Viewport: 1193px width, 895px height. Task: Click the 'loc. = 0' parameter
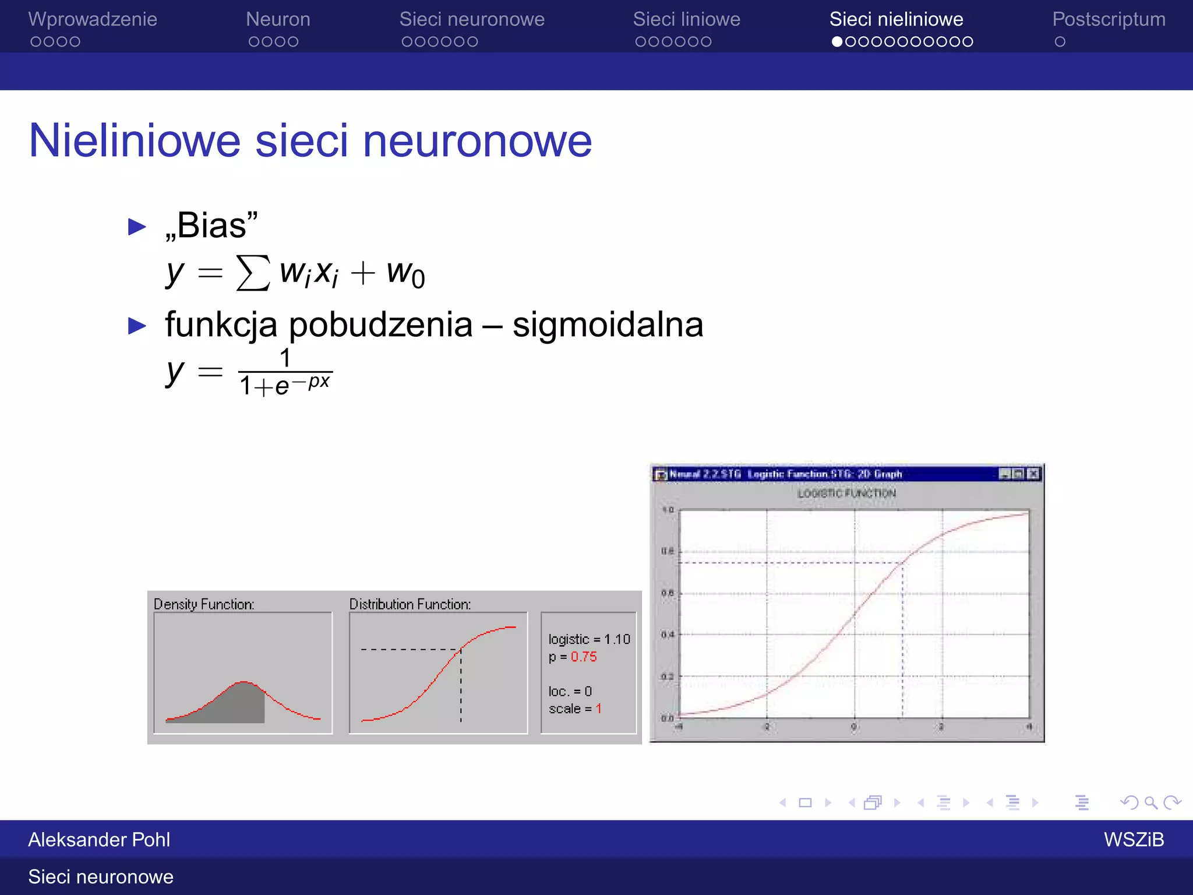[570, 692]
